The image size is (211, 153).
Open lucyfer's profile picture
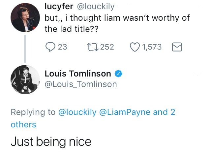(25, 18)
